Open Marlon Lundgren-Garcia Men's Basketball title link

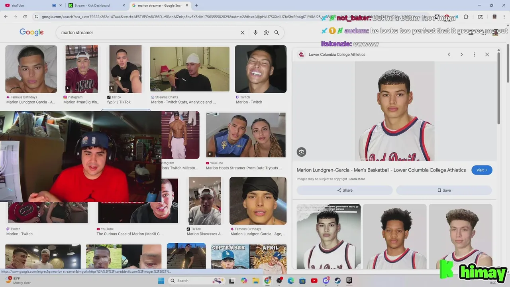click(381, 170)
